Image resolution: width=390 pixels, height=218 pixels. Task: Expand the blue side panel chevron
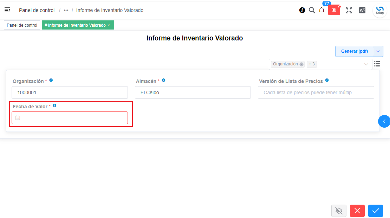[x=384, y=121]
